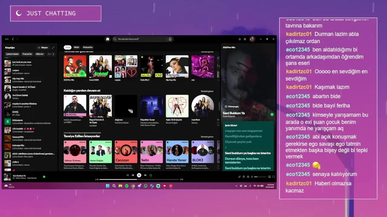This screenshot has height=217, width=387.
Task: Open the trend 2026 playlist card
Action: tap(100, 68)
